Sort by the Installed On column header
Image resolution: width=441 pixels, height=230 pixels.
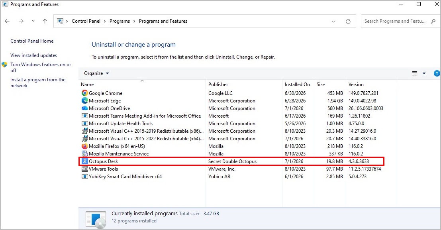pos(297,85)
